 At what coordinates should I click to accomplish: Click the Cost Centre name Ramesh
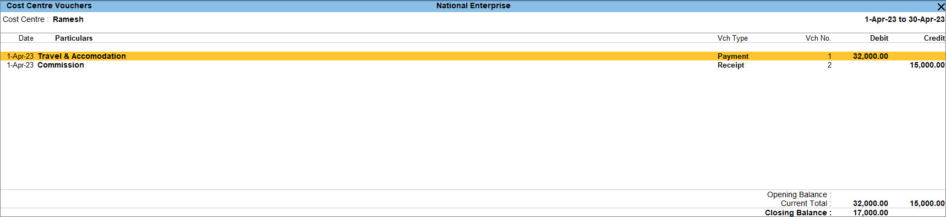(68, 19)
